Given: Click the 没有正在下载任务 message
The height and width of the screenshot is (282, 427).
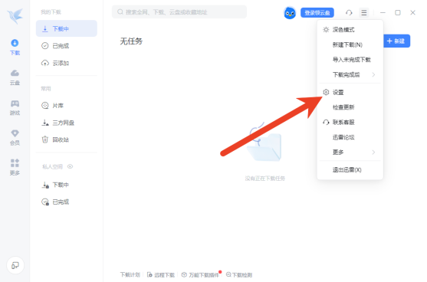Looking at the screenshot, I should tap(265, 179).
